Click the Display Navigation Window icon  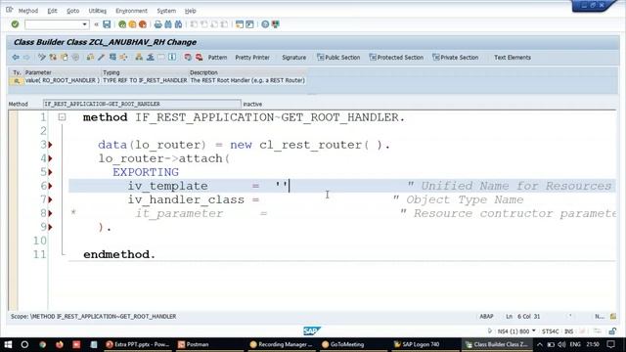[x=150, y=58]
